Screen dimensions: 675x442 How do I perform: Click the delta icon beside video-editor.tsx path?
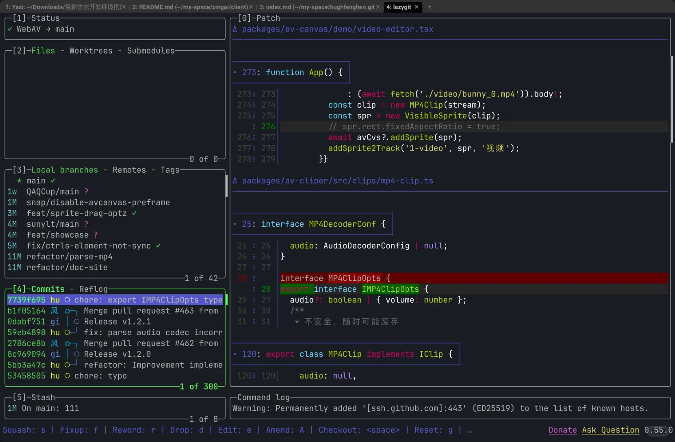(x=235, y=29)
